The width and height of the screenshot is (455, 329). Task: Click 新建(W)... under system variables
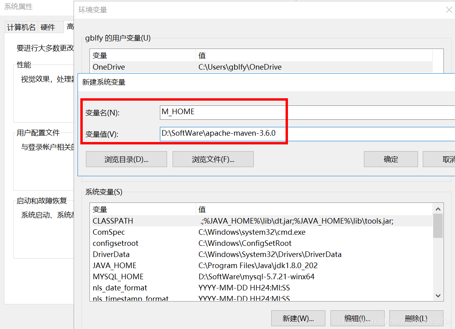point(298,318)
